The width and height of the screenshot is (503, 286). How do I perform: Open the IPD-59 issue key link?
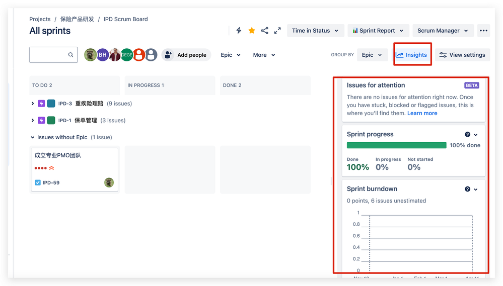pos(51,182)
